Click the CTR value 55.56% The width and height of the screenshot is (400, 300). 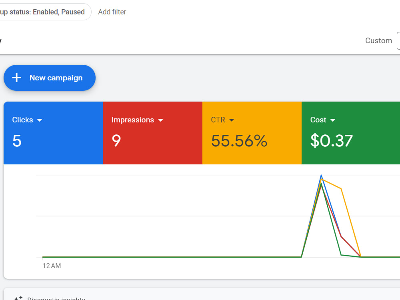click(239, 141)
